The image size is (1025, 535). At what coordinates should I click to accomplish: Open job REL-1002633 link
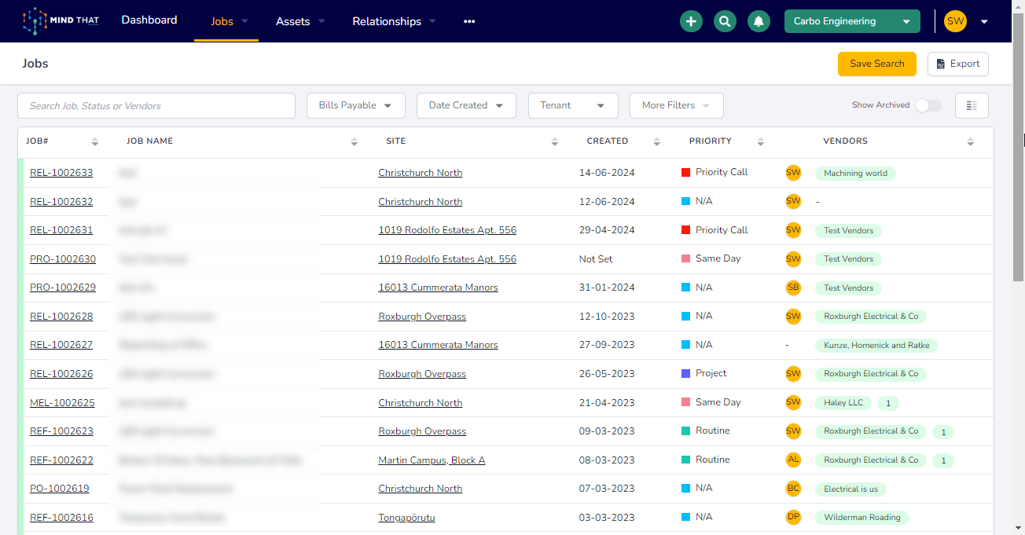tap(61, 173)
